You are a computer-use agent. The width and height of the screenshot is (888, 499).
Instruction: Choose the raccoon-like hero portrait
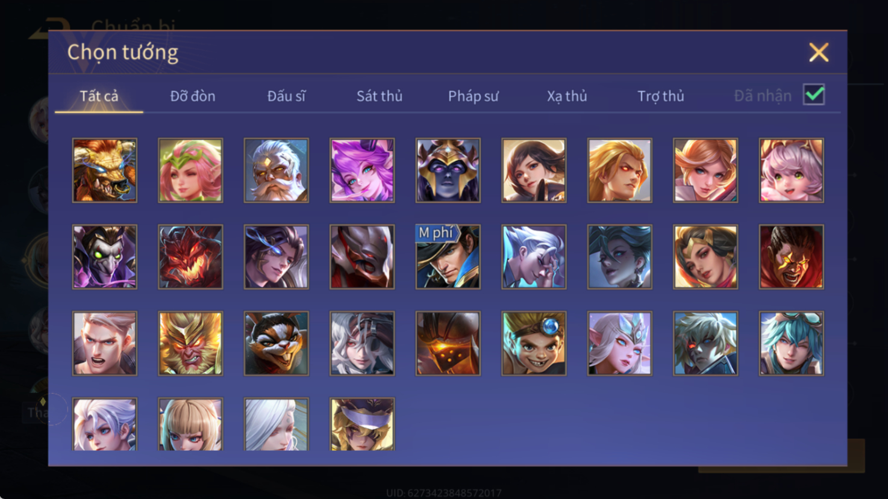[x=277, y=344]
